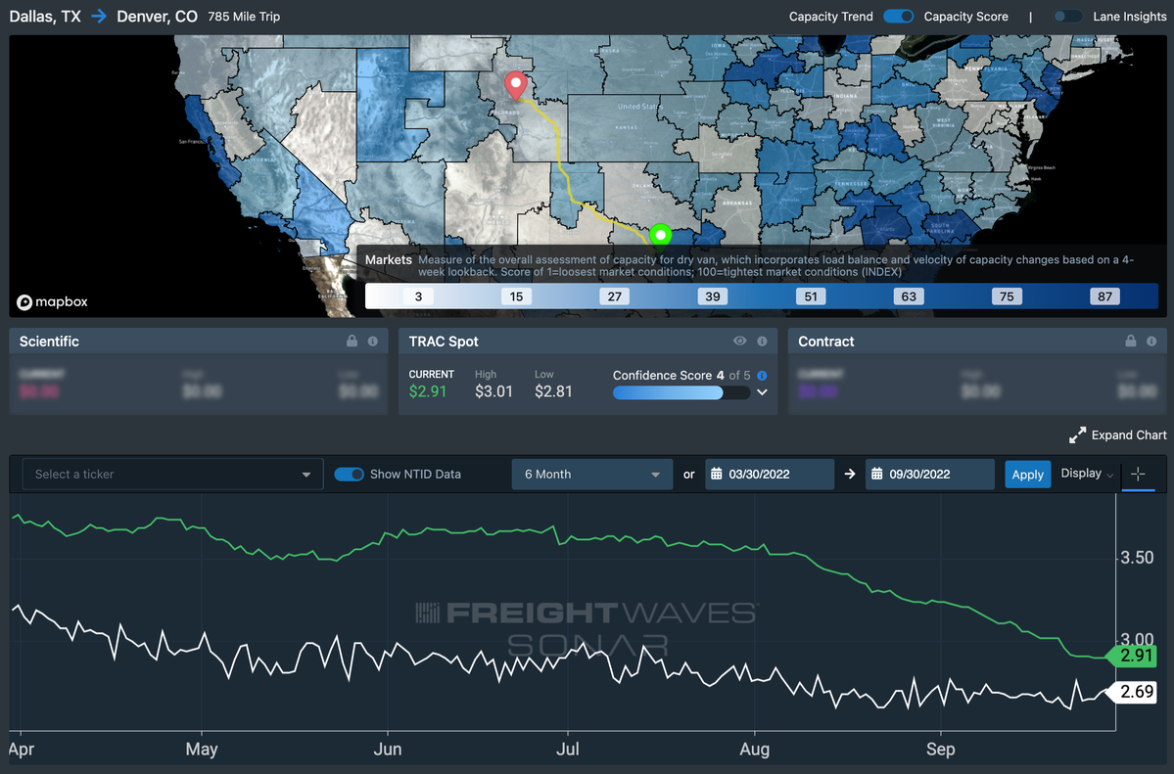Open the start date calendar icon
This screenshot has width=1174, height=774.
(x=717, y=474)
